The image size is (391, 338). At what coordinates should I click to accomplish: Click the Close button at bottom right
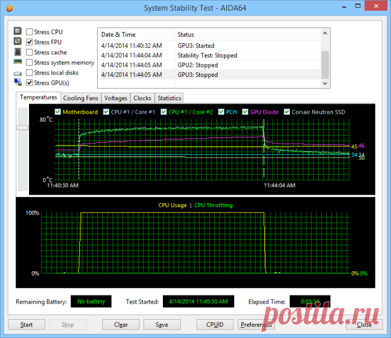(x=364, y=324)
